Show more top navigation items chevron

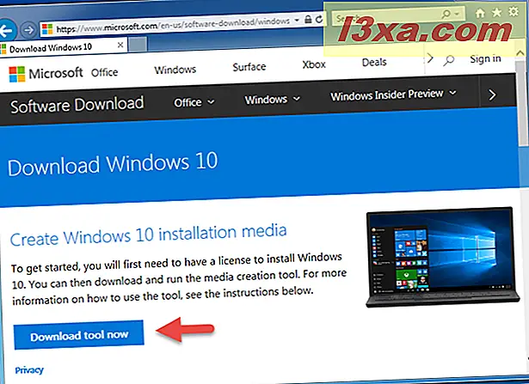(x=430, y=58)
